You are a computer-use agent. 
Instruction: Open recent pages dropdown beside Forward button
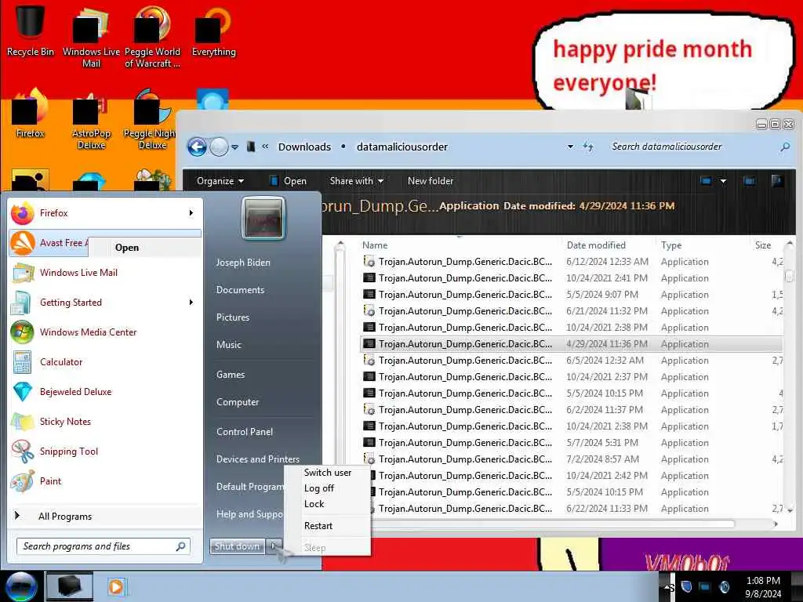point(234,147)
